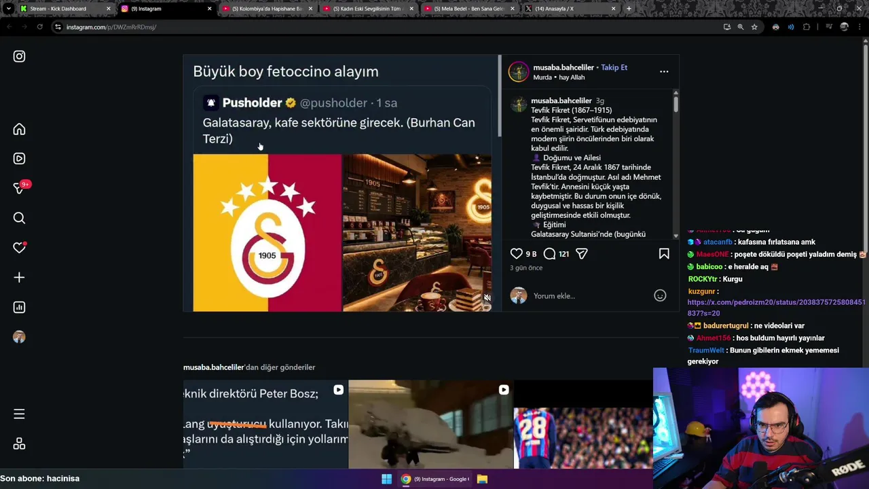
Task: Like the post with heart icon
Action: pyautogui.click(x=516, y=253)
